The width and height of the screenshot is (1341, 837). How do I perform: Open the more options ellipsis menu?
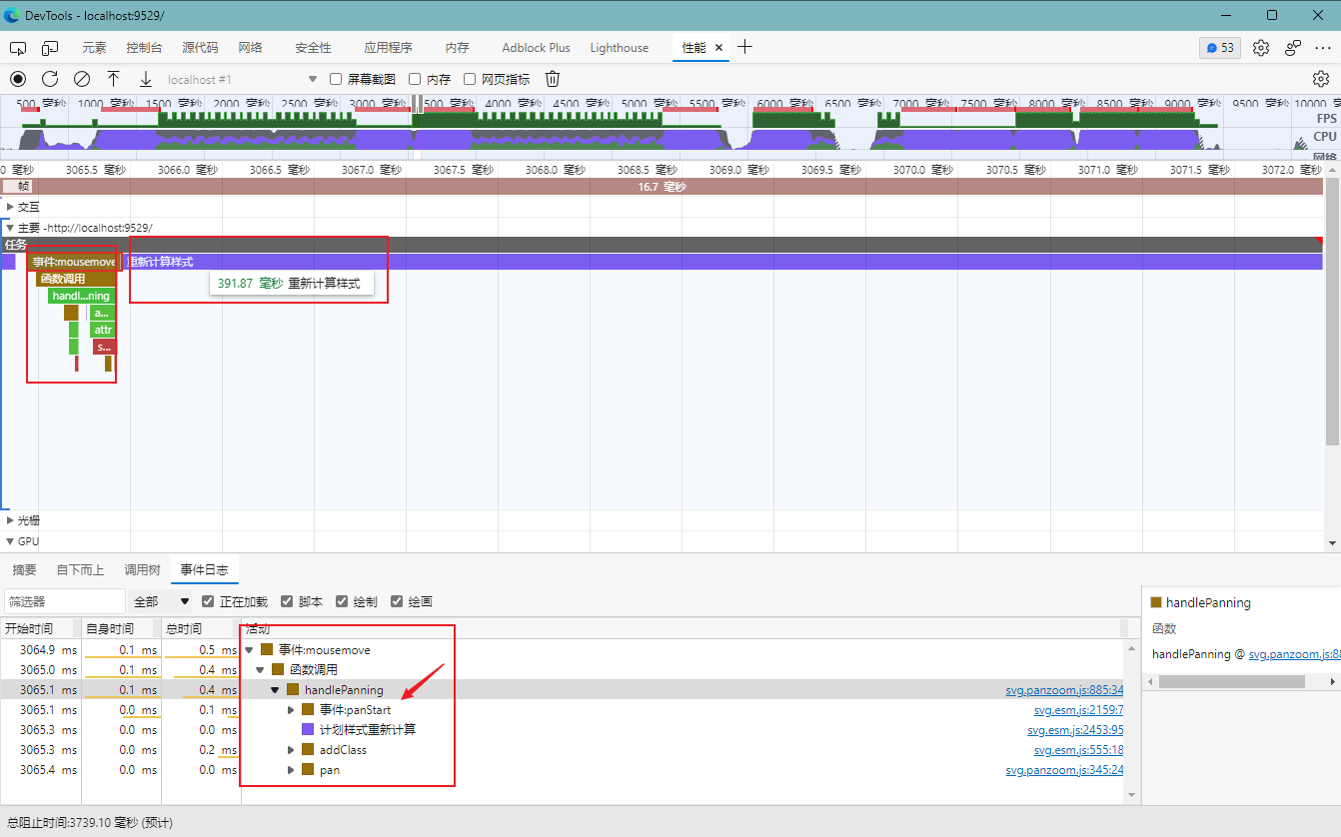point(1323,48)
